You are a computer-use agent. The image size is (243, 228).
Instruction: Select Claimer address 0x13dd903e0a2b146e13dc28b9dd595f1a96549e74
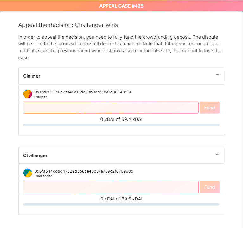83,92
